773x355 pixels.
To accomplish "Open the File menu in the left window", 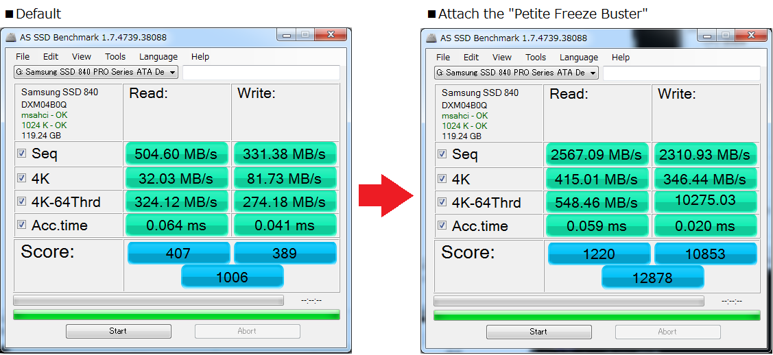I will [x=23, y=57].
